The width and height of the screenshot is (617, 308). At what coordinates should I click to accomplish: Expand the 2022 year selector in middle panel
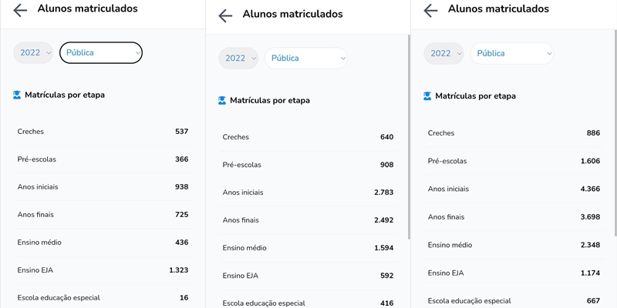tap(238, 59)
